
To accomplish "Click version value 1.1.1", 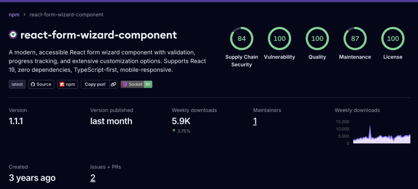I will [x=16, y=121].
